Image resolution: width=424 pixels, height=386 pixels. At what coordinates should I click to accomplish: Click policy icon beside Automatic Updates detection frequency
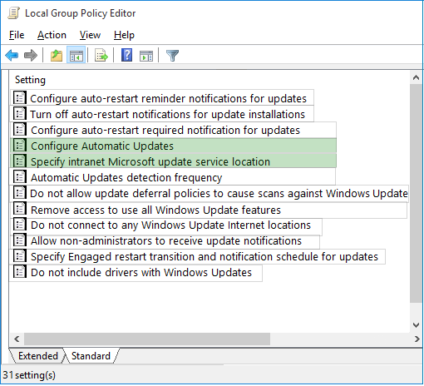pyautogui.click(x=20, y=177)
